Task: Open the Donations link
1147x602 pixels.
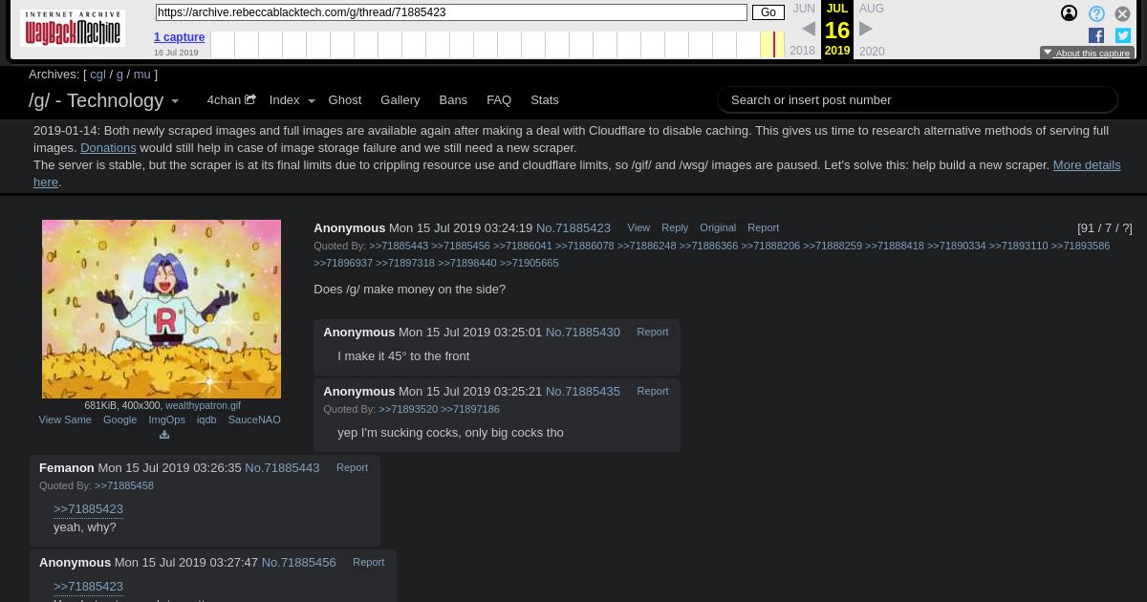Action: pyautogui.click(x=108, y=147)
